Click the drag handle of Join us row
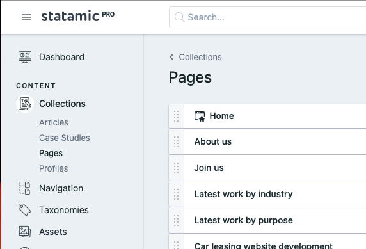The height and width of the screenshot is (249, 366). point(177,168)
